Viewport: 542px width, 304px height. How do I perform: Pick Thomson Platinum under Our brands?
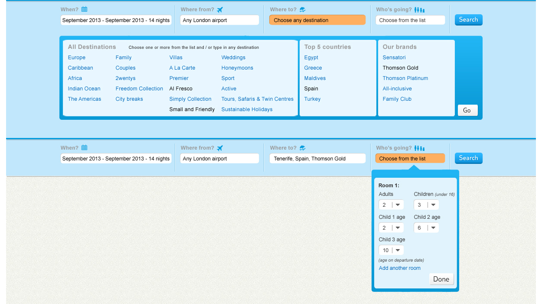tap(405, 78)
